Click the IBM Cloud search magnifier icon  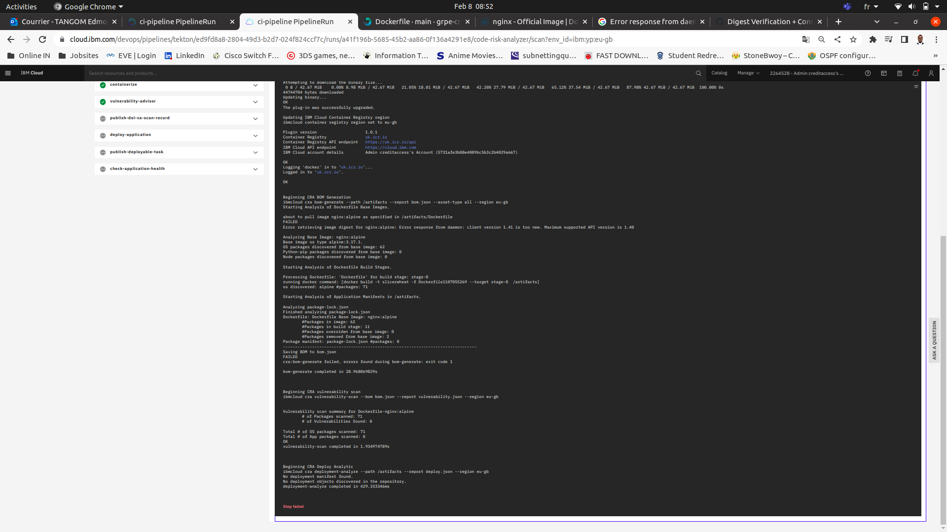coord(698,73)
